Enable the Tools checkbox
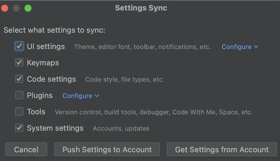Screen dimensions: 280x161 pyautogui.click(x=19, y=112)
